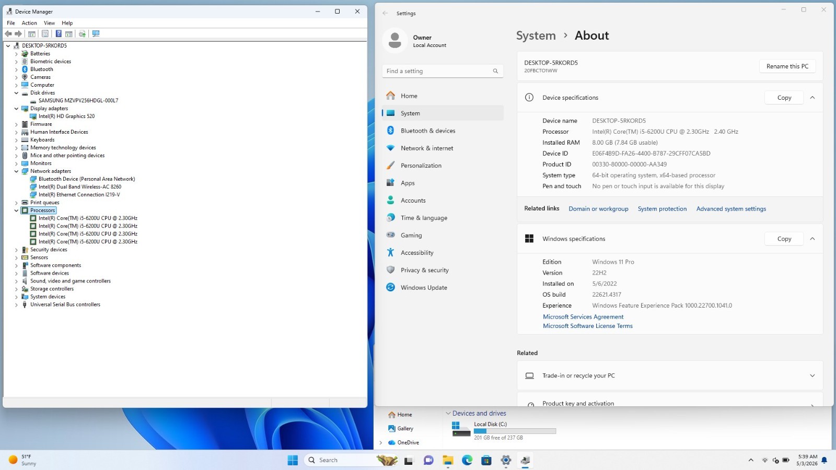The height and width of the screenshot is (470, 836).
Task: Open Network & internet settings
Action: [443, 148]
